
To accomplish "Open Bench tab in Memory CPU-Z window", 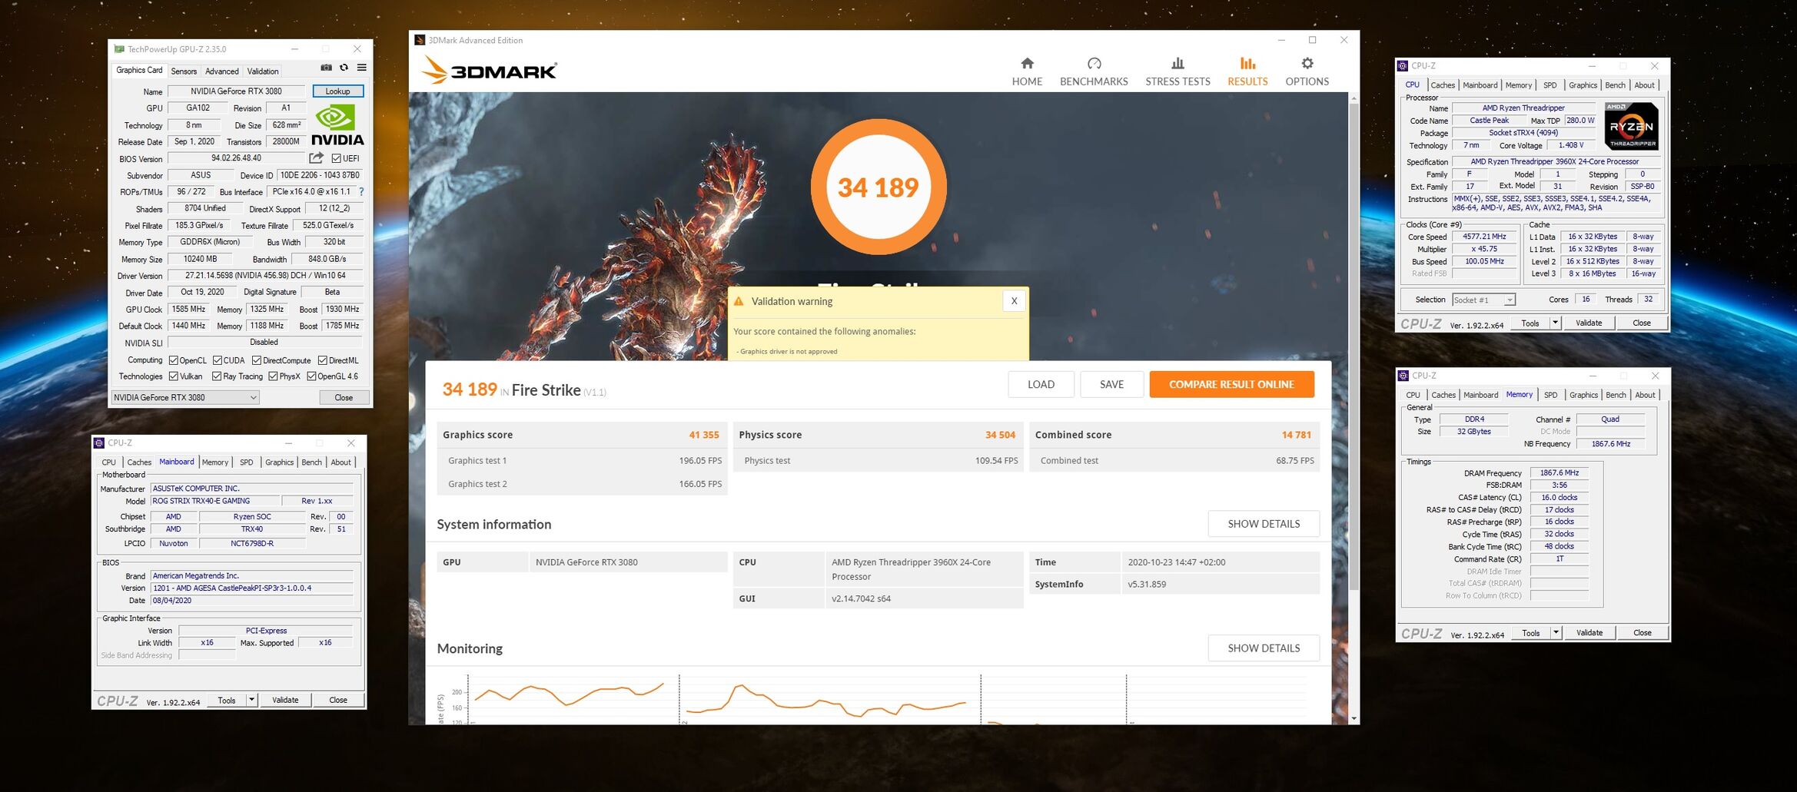I will point(1616,395).
